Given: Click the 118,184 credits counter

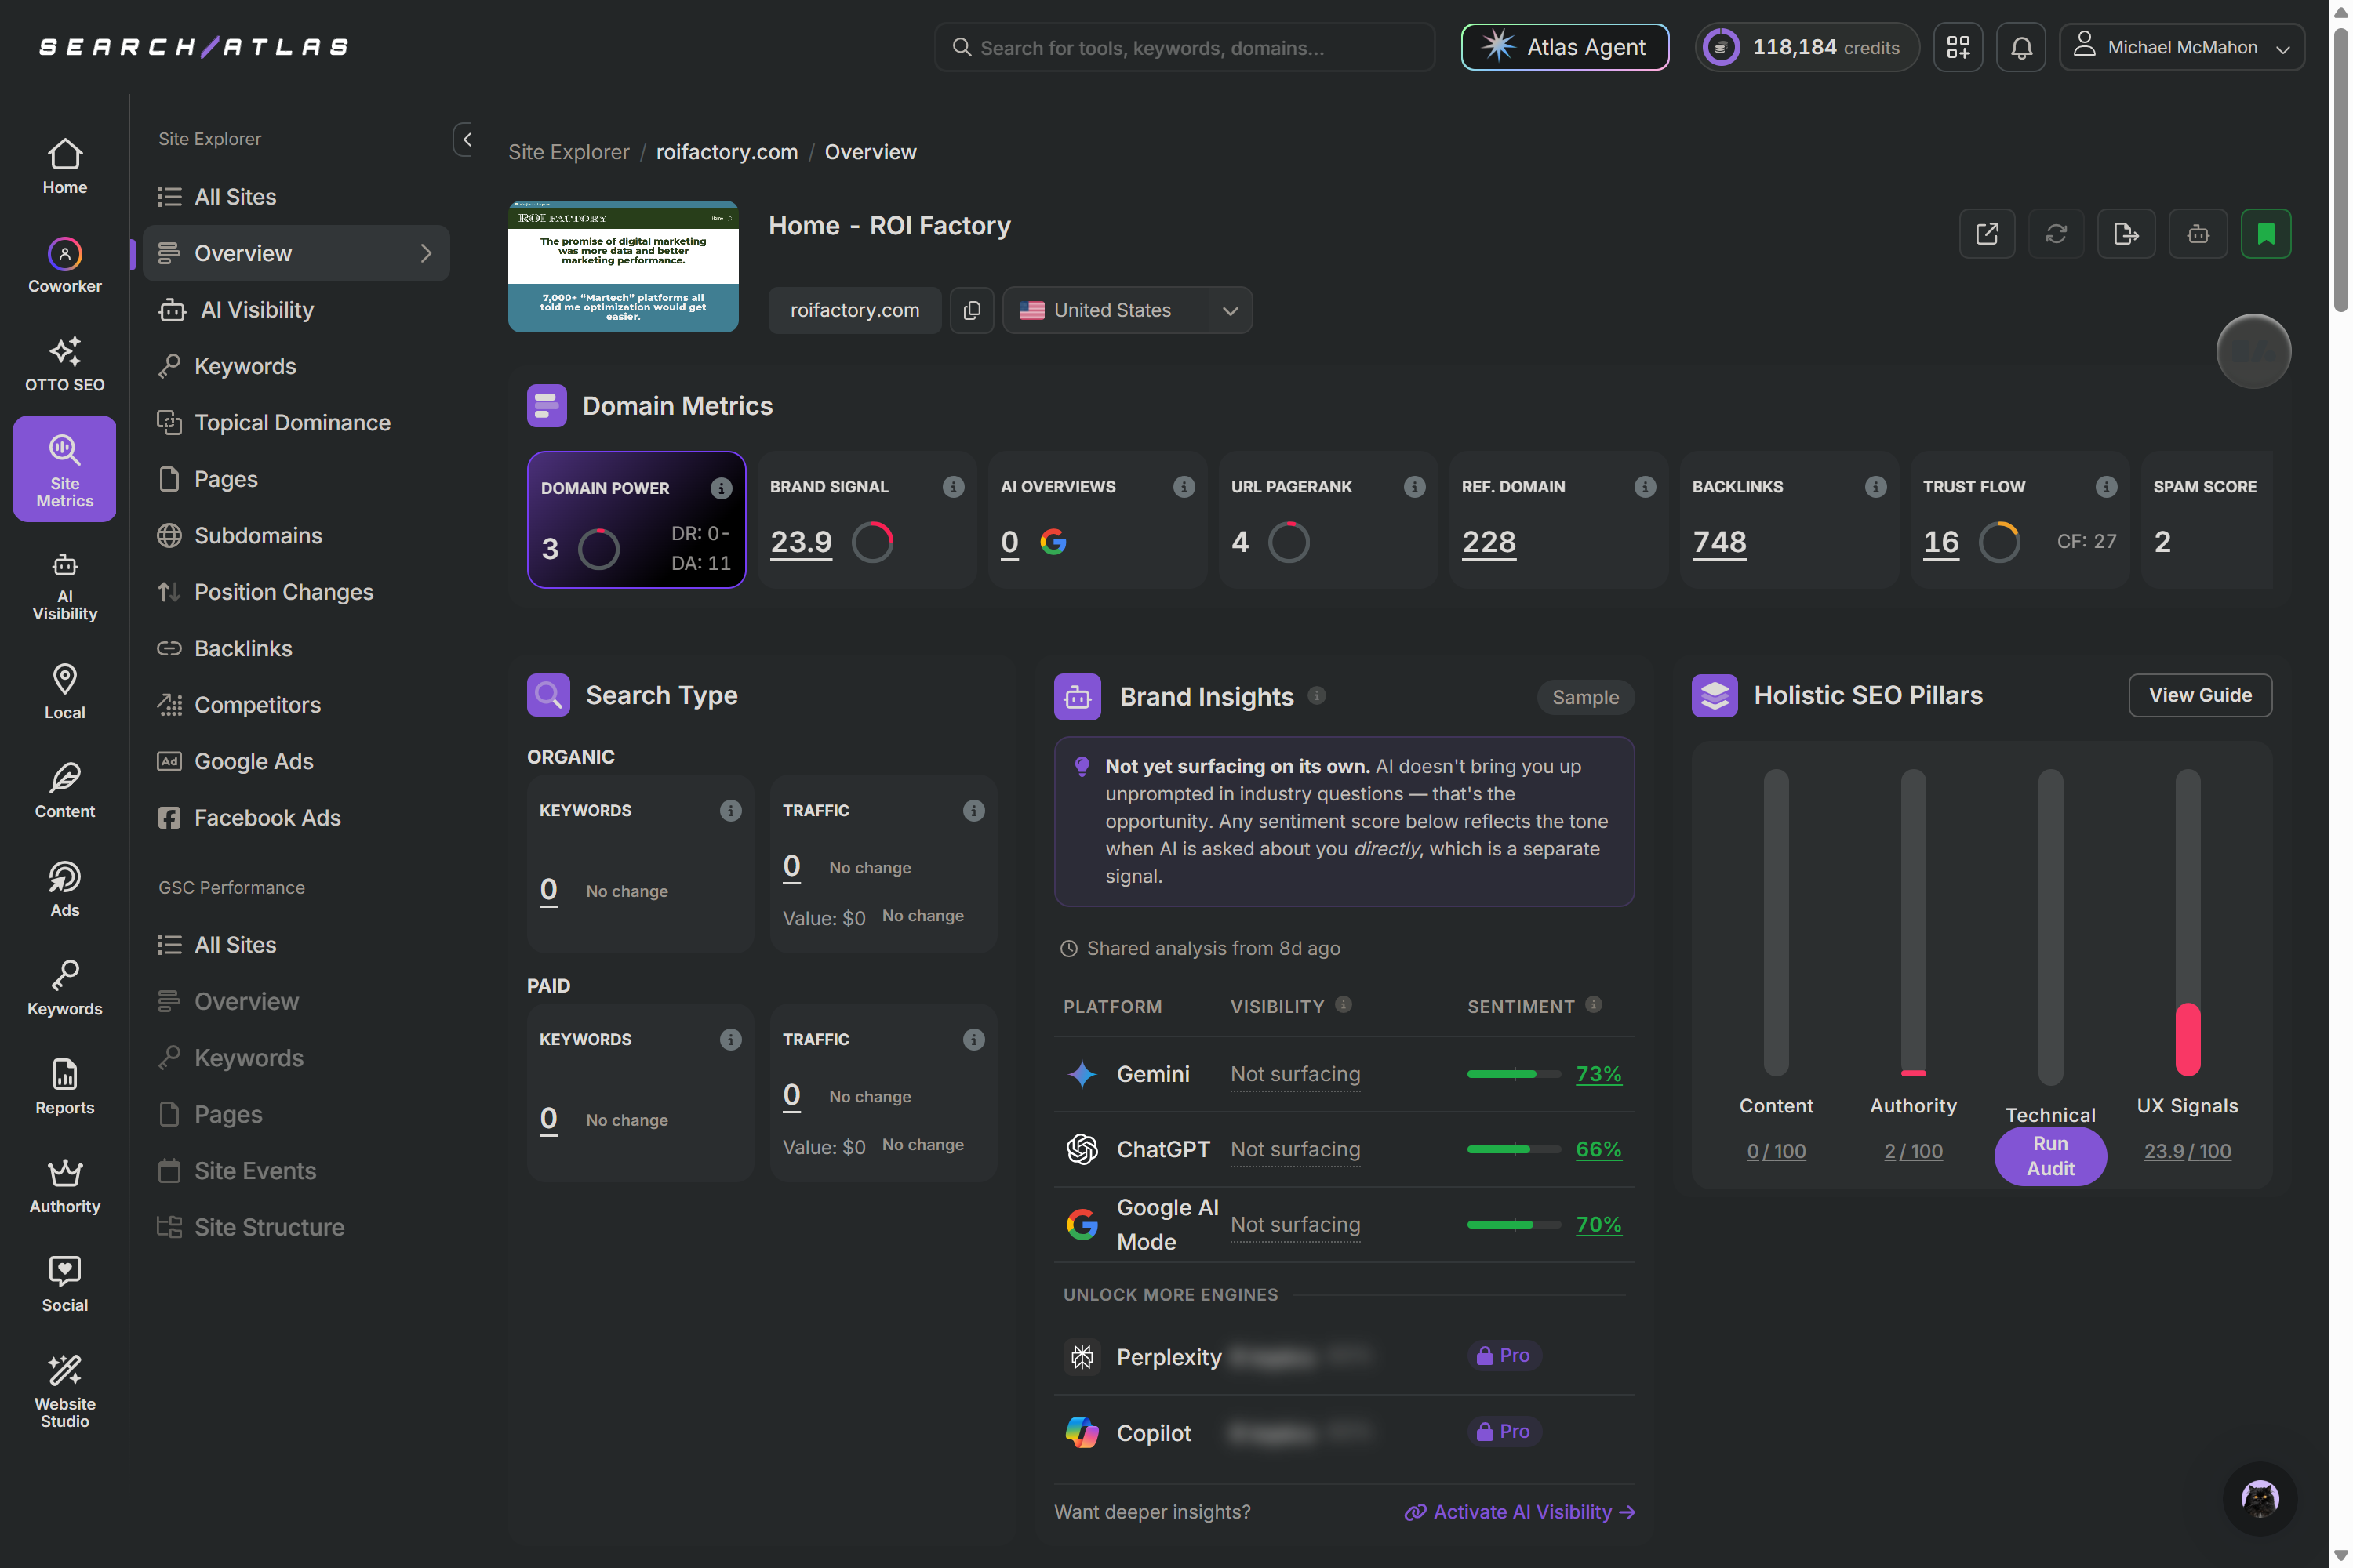Looking at the screenshot, I should 1807,47.
